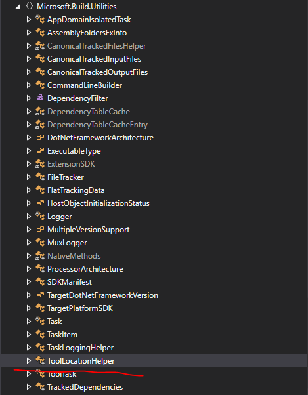Select the FlatTrackingData class
Screen dimensions: 308x395
tap(76, 190)
